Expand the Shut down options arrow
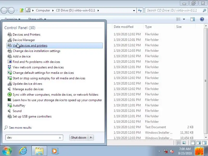Image resolution: width=208 pixels, height=156 pixels. coord(91,138)
